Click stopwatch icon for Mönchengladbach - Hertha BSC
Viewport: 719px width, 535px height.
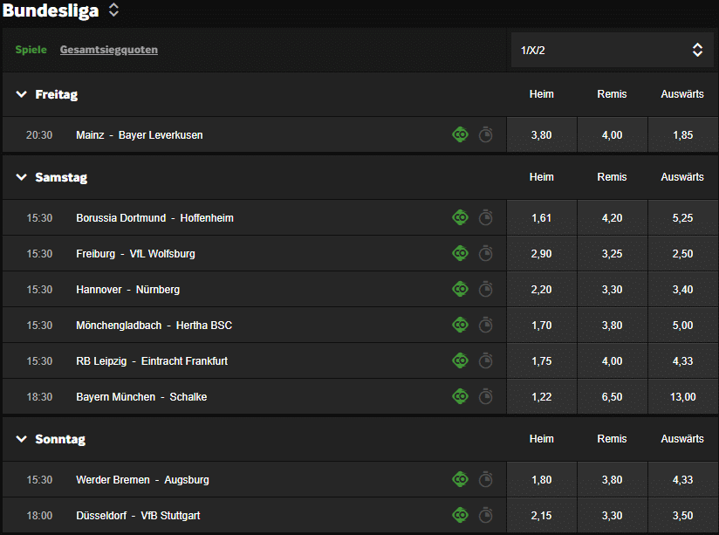486,325
